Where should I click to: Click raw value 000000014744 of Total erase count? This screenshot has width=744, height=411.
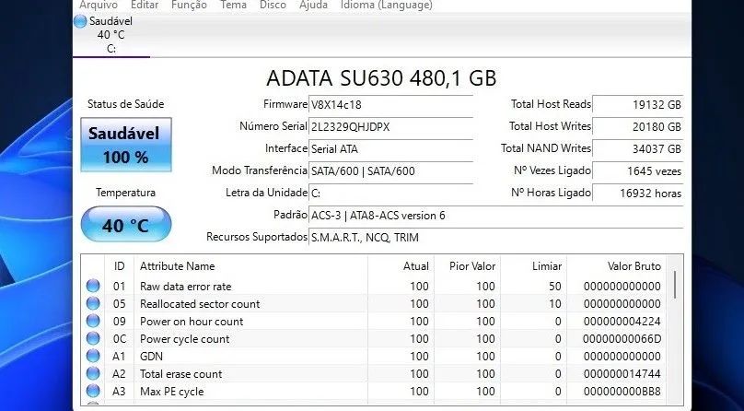622,373
